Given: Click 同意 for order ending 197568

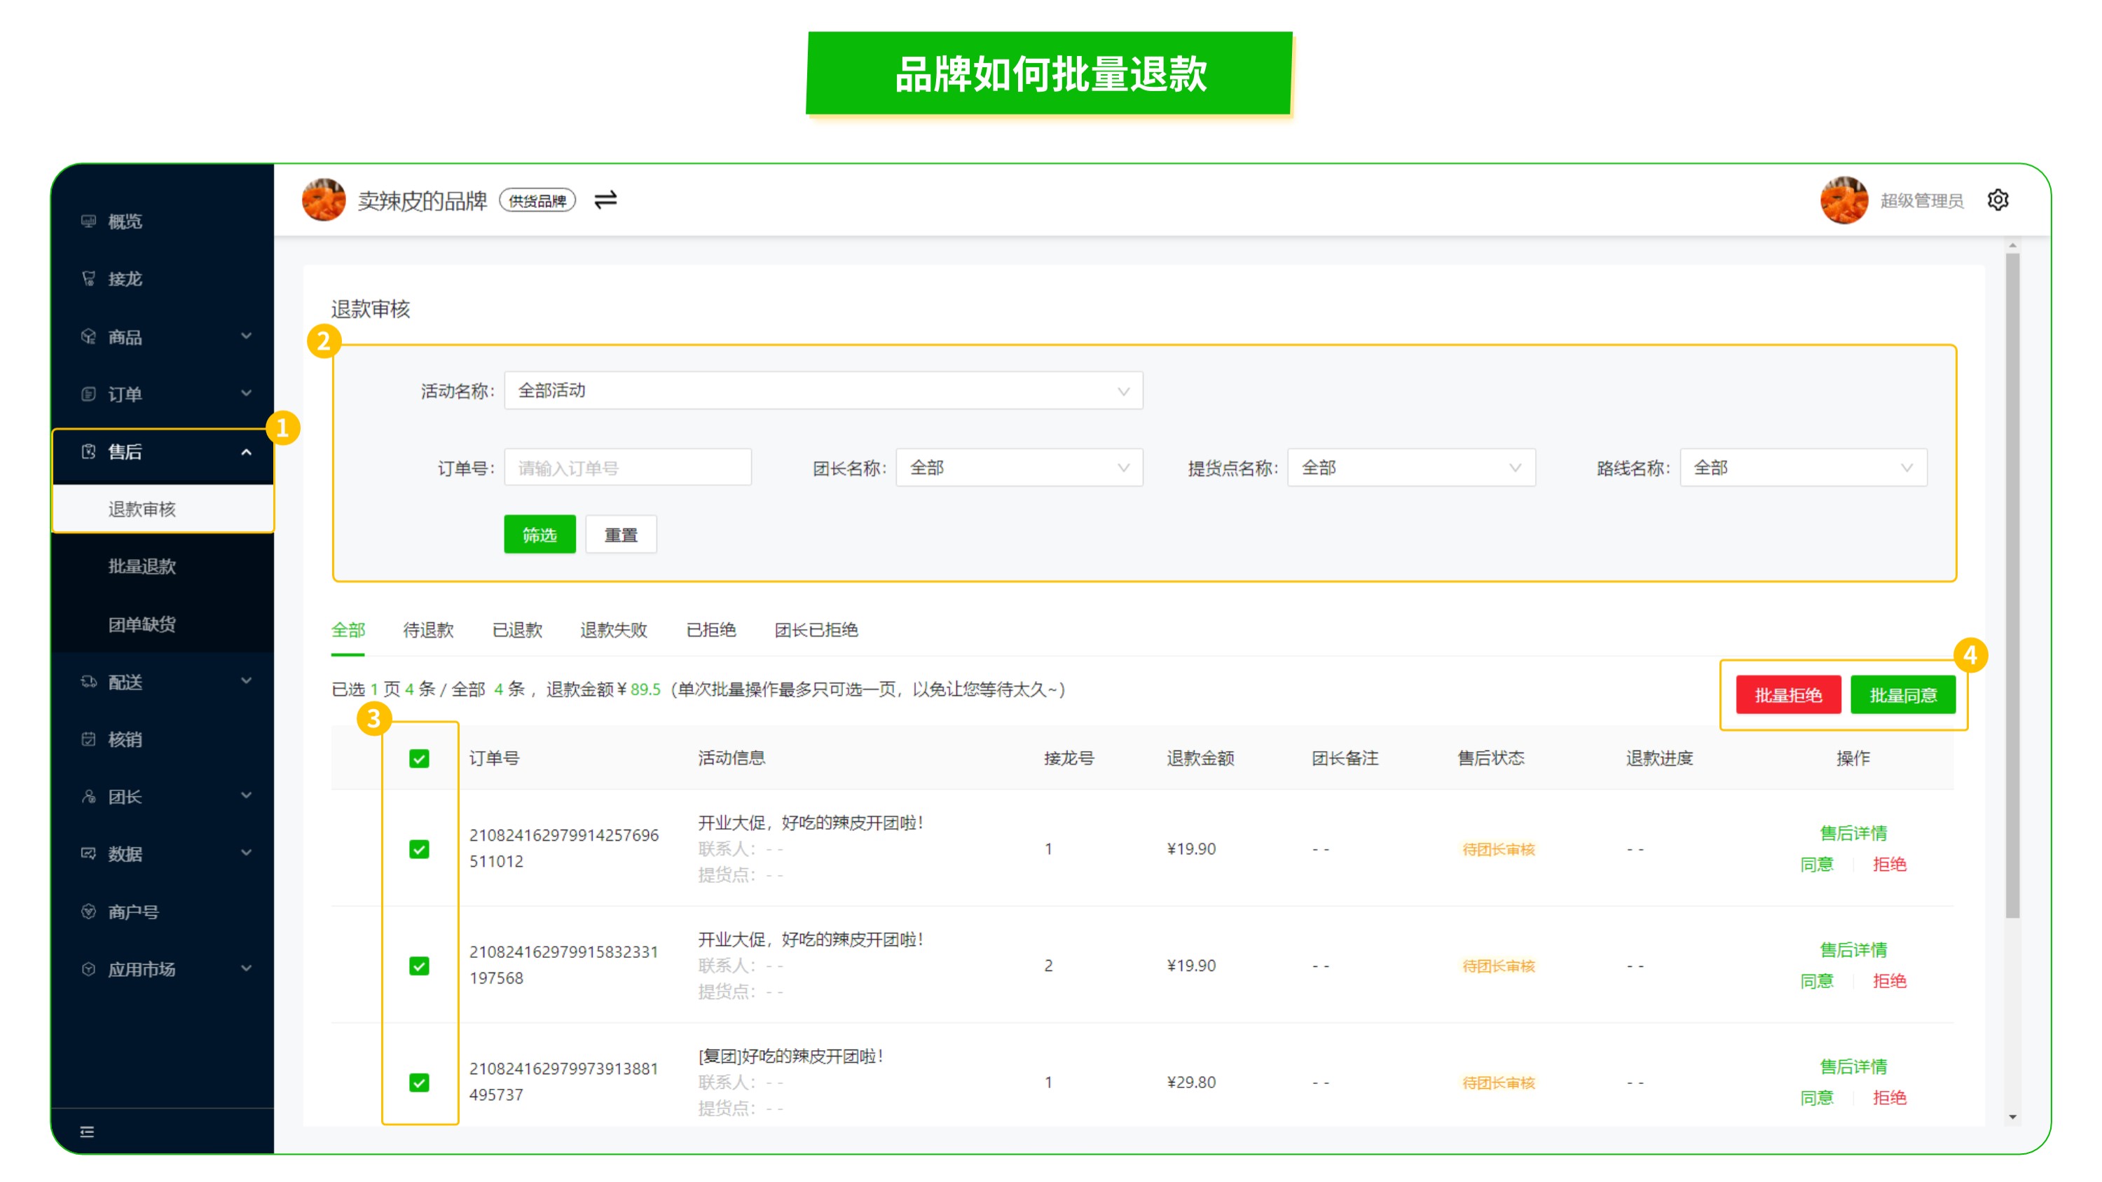Looking at the screenshot, I should point(1816,982).
